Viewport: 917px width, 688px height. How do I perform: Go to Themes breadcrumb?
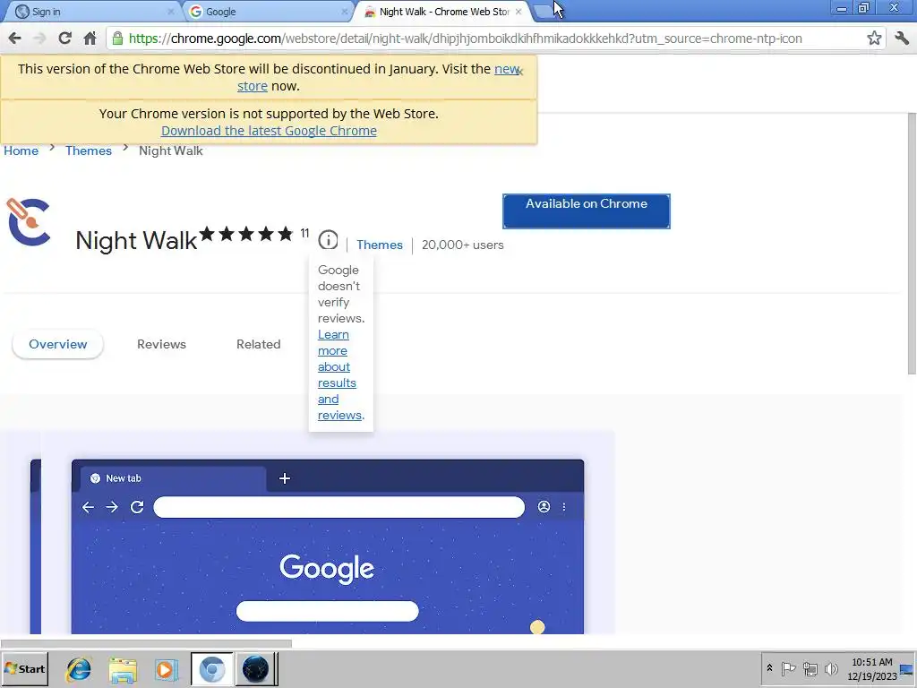coord(89,150)
